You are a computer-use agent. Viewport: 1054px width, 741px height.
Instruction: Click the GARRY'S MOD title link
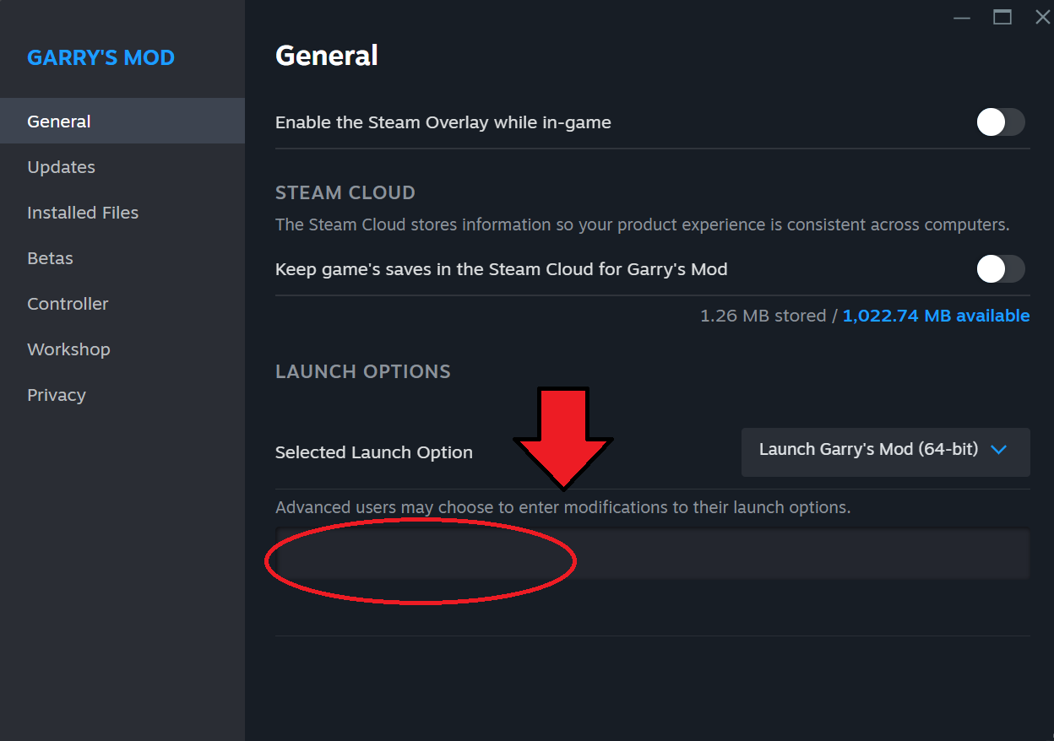click(101, 57)
